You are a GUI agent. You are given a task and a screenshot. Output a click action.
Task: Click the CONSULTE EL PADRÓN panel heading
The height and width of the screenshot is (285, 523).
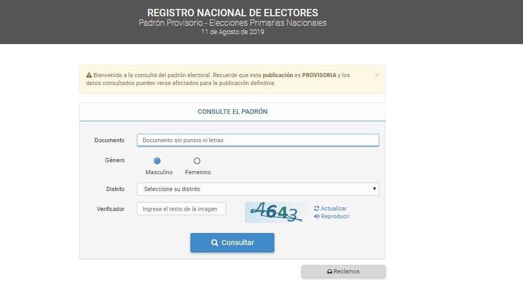(x=232, y=112)
